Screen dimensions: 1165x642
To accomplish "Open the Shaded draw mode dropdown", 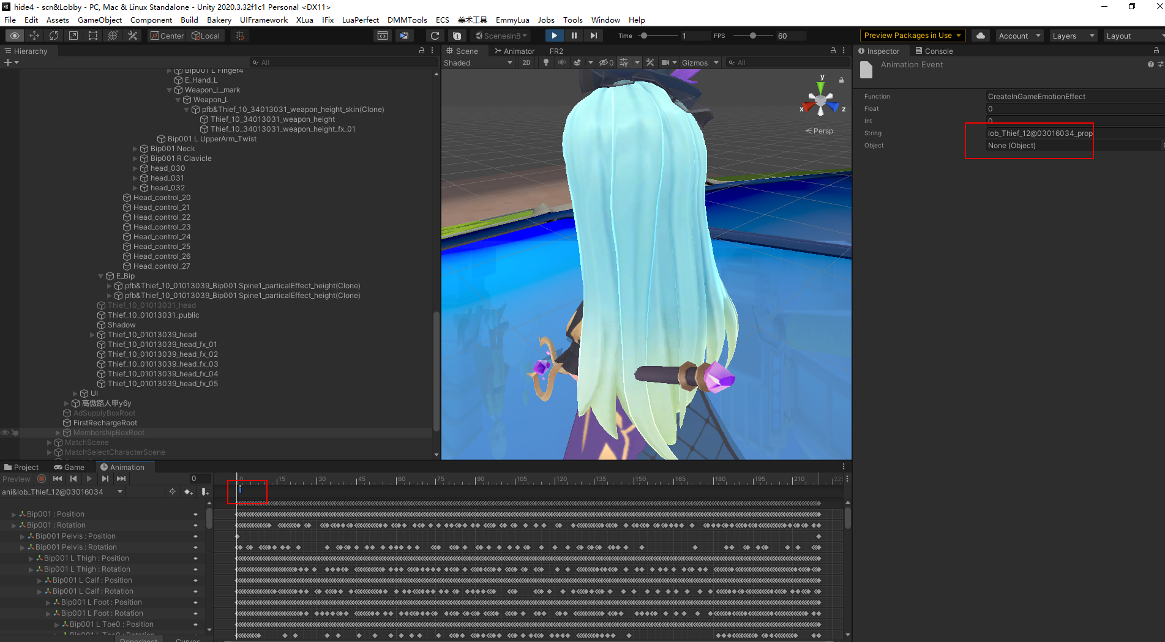I will pos(478,62).
